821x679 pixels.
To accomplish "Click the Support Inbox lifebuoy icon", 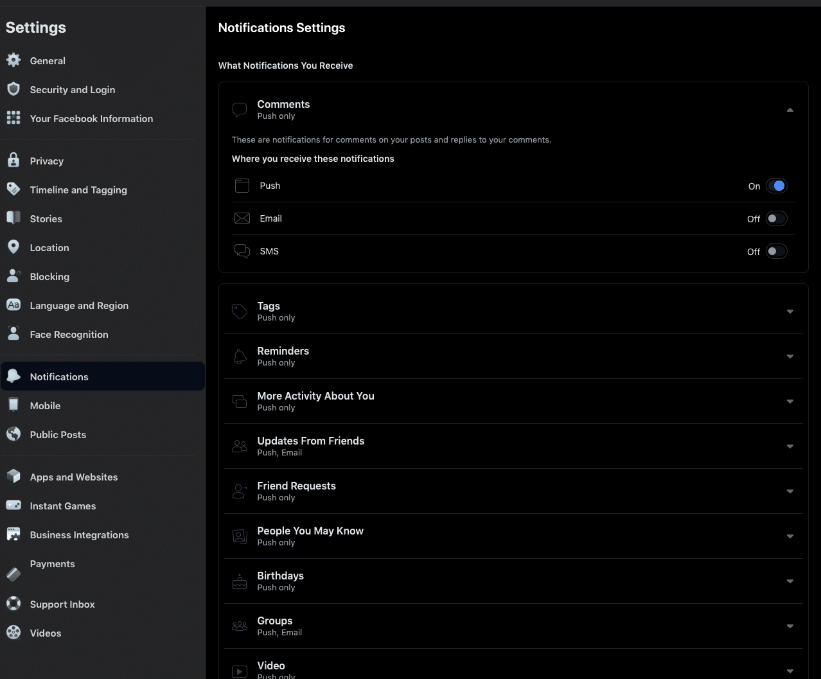I will [x=13, y=604].
